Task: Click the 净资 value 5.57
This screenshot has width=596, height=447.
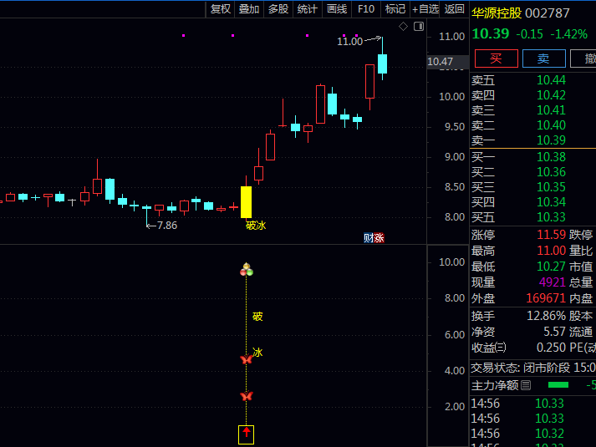Action: click(x=554, y=332)
